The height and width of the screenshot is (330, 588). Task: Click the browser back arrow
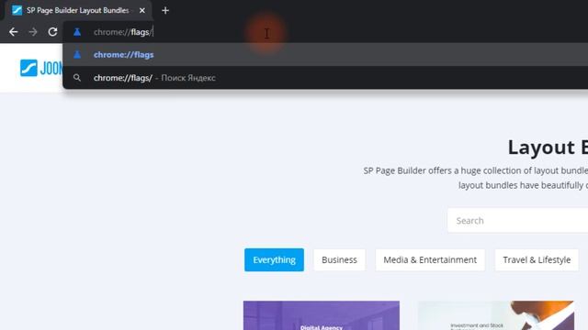pyautogui.click(x=14, y=32)
